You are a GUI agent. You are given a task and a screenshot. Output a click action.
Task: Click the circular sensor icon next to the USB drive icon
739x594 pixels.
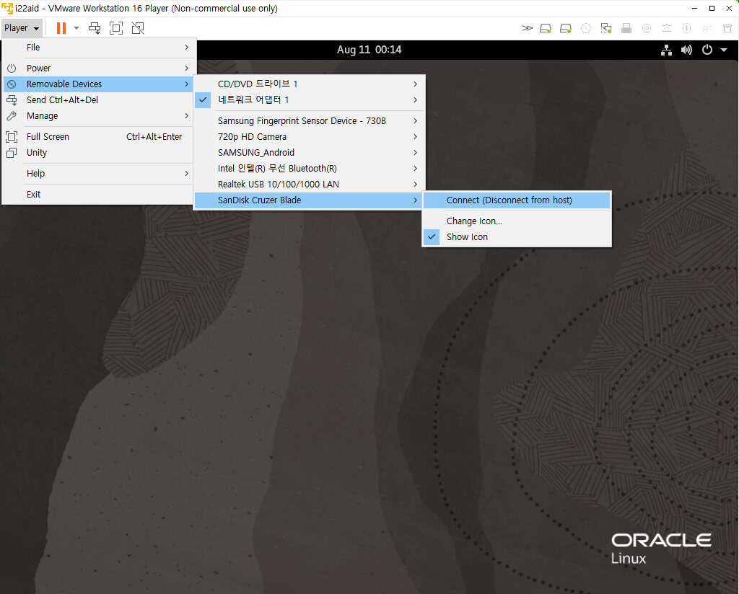click(647, 28)
